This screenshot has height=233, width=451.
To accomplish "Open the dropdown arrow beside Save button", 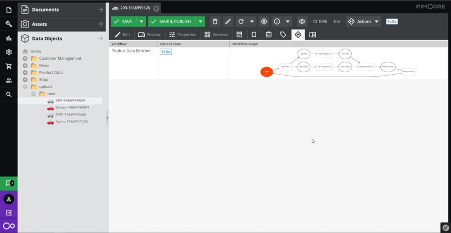I will coord(141,22).
